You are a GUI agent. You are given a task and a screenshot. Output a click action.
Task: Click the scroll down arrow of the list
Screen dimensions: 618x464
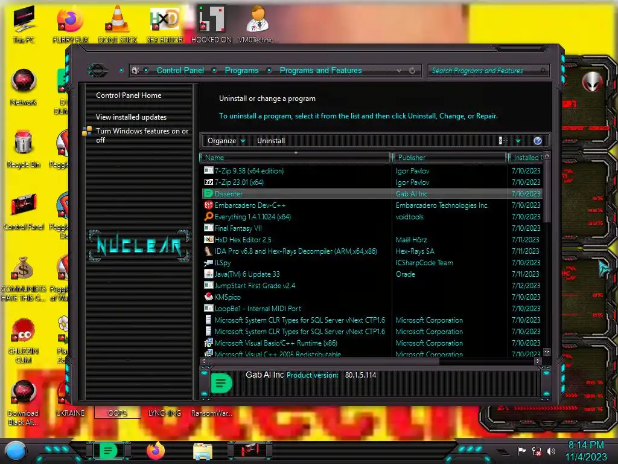point(547,352)
